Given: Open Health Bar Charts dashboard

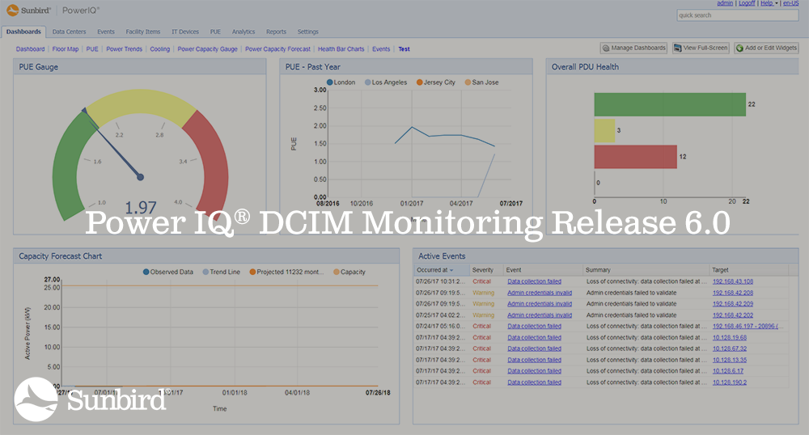Looking at the screenshot, I should [x=341, y=49].
